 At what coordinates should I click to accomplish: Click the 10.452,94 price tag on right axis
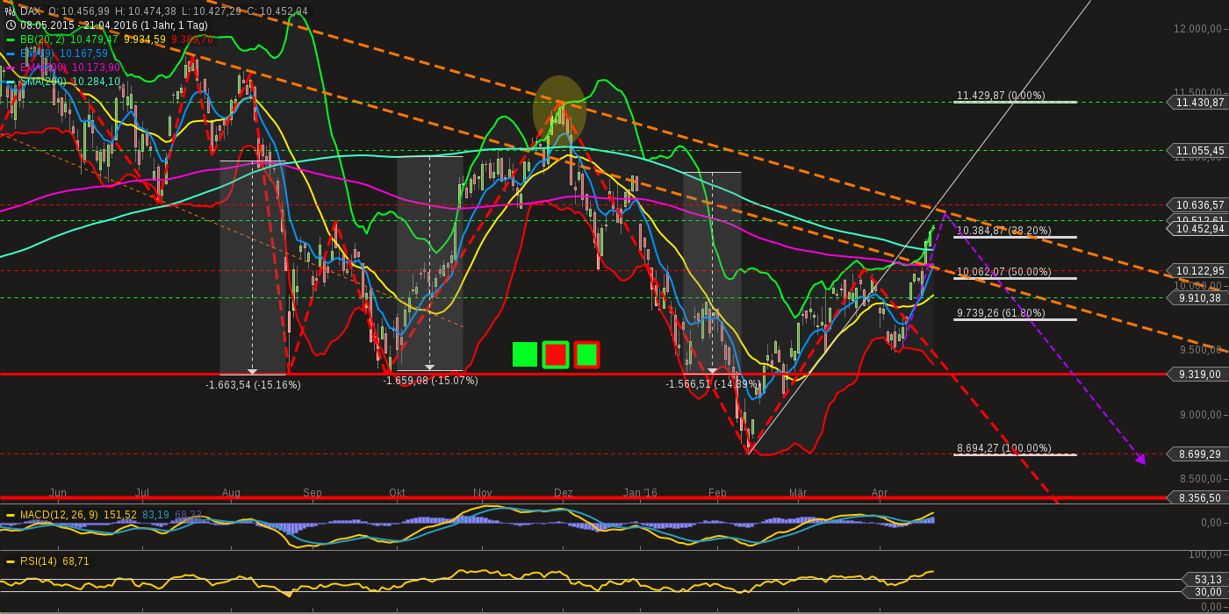pyautogui.click(x=1200, y=230)
